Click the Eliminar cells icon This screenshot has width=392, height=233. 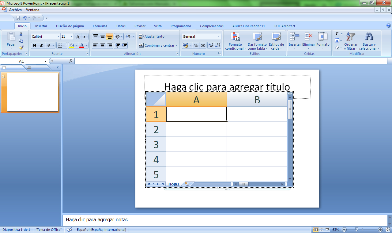tap(308, 37)
